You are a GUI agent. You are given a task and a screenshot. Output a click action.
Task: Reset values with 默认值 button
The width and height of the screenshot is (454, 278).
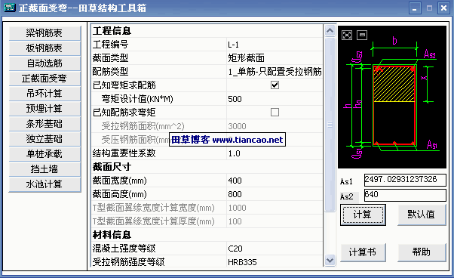tap(422, 215)
